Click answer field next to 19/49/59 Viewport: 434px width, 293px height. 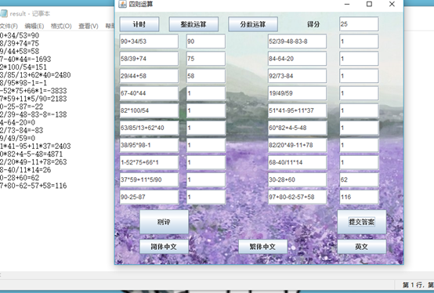(x=359, y=93)
